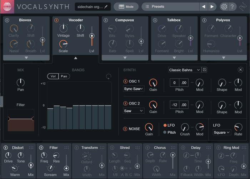Click the Vocoder Vintage knob
The height and width of the screenshot is (179, 250).
point(64,29)
